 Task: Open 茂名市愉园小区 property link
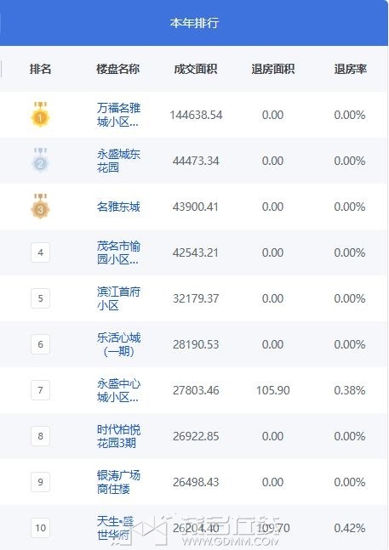tap(118, 252)
